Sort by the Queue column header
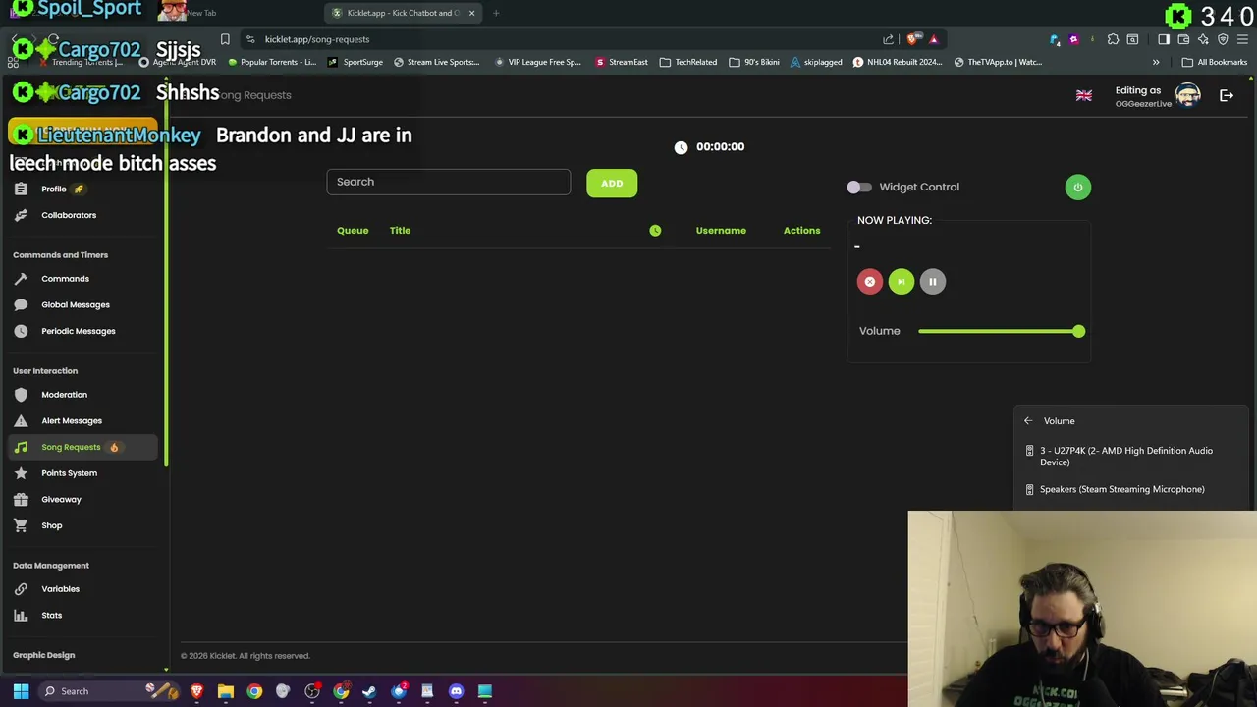This screenshot has height=707, width=1257. point(353,231)
